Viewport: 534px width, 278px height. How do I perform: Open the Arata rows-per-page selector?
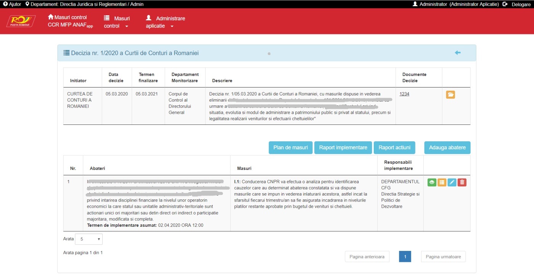point(89,239)
